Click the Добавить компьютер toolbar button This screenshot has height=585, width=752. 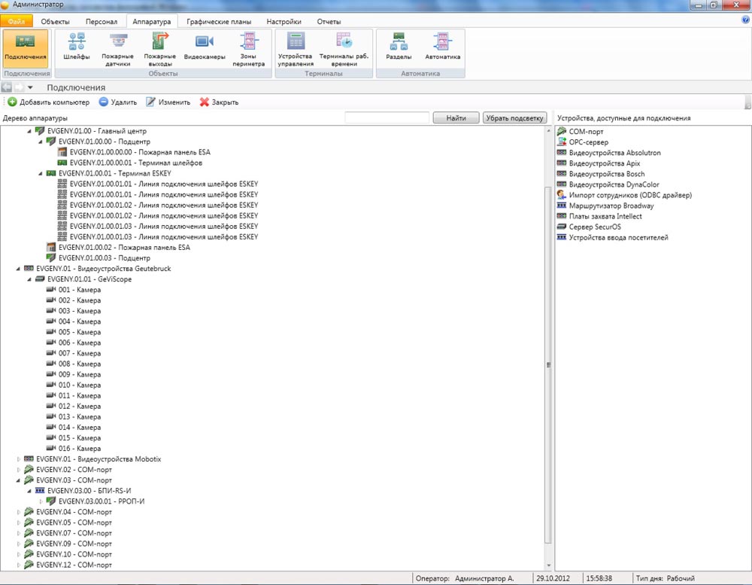click(x=49, y=102)
